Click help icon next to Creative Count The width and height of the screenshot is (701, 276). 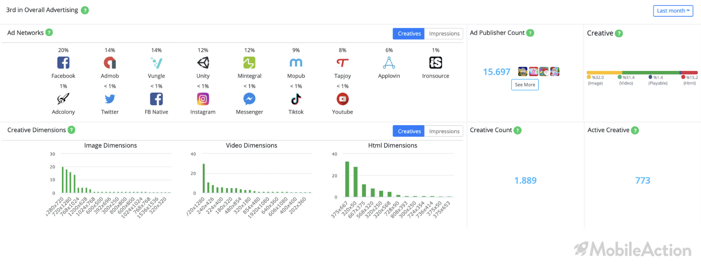click(517, 130)
